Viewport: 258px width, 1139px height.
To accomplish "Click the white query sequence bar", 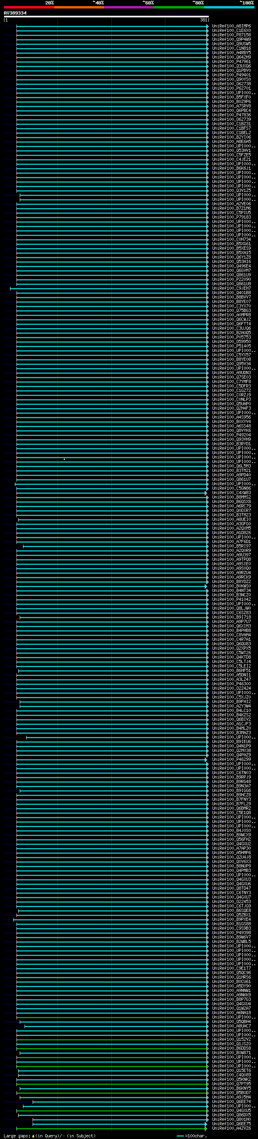I will (x=106, y=16).
